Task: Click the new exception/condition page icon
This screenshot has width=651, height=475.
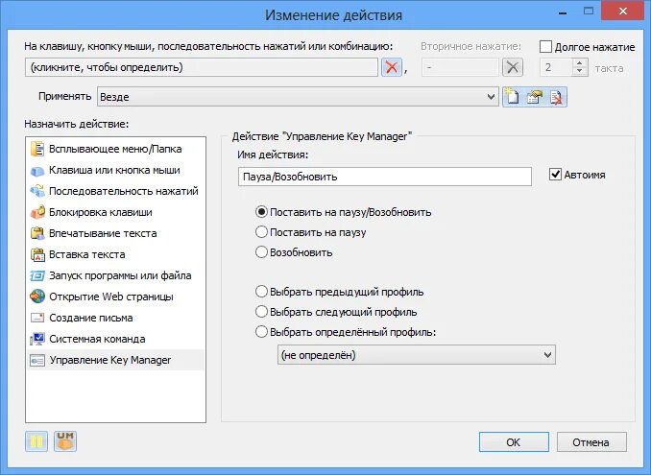Action: 513,97
